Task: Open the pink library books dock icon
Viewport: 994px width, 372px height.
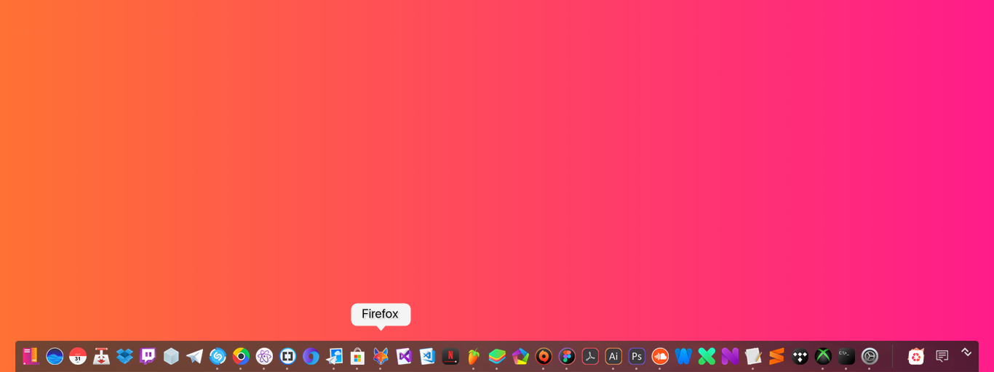Action: pos(31,356)
